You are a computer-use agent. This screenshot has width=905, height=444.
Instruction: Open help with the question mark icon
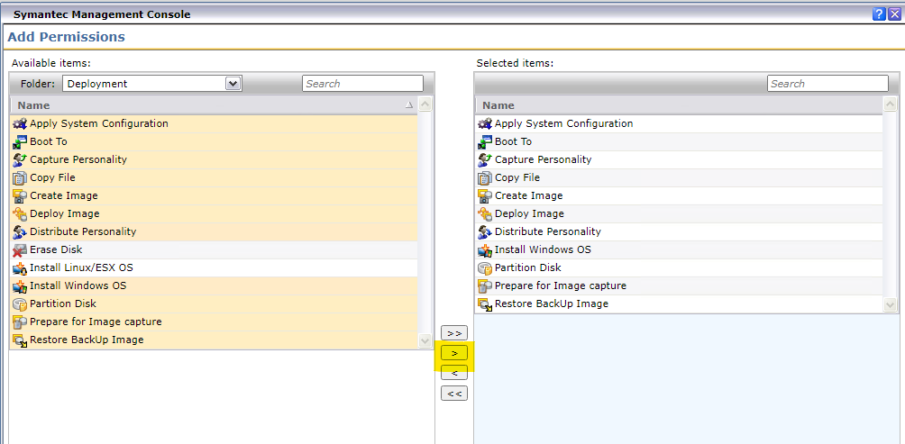click(x=879, y=14)
